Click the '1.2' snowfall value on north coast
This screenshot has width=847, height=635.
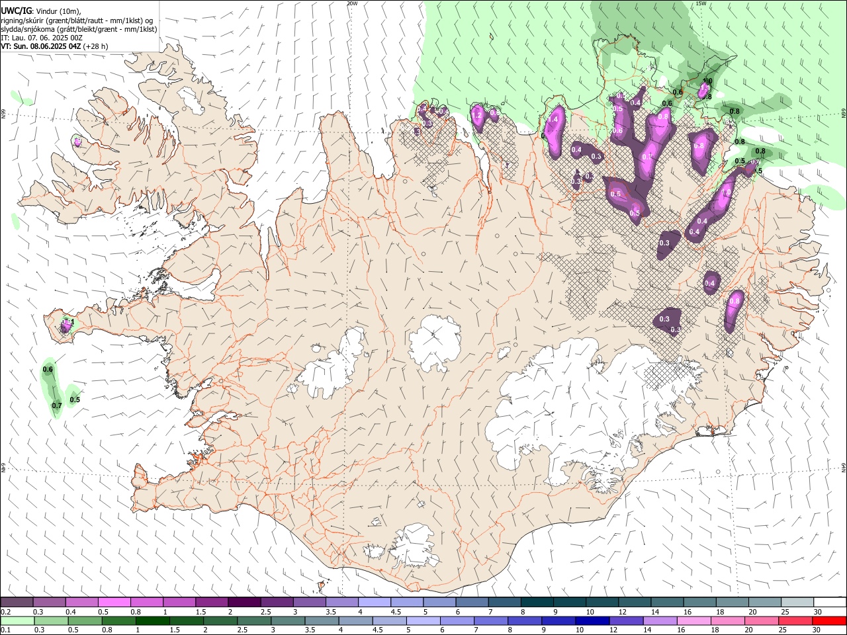click(476, 115)
